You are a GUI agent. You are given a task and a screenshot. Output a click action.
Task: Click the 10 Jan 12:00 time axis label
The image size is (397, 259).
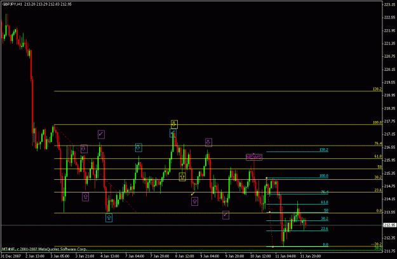pos(261,256)
